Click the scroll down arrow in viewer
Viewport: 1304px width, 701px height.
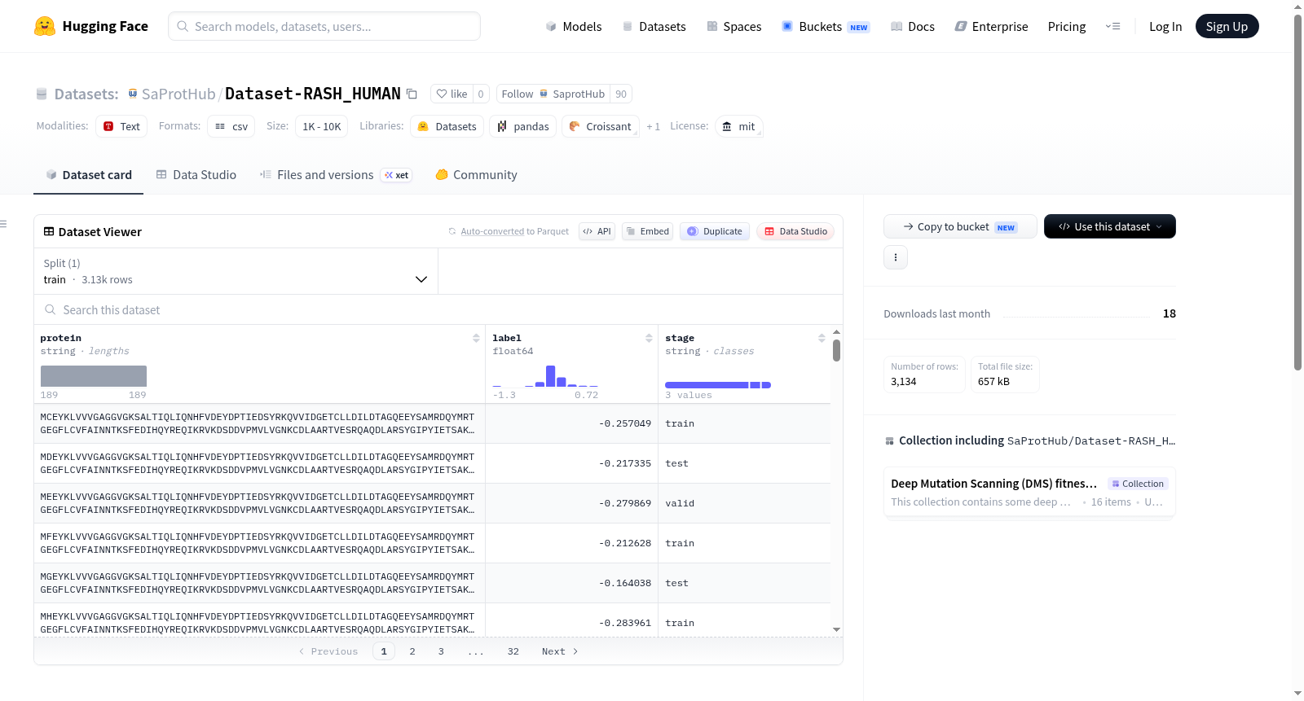tap(836, 629)
